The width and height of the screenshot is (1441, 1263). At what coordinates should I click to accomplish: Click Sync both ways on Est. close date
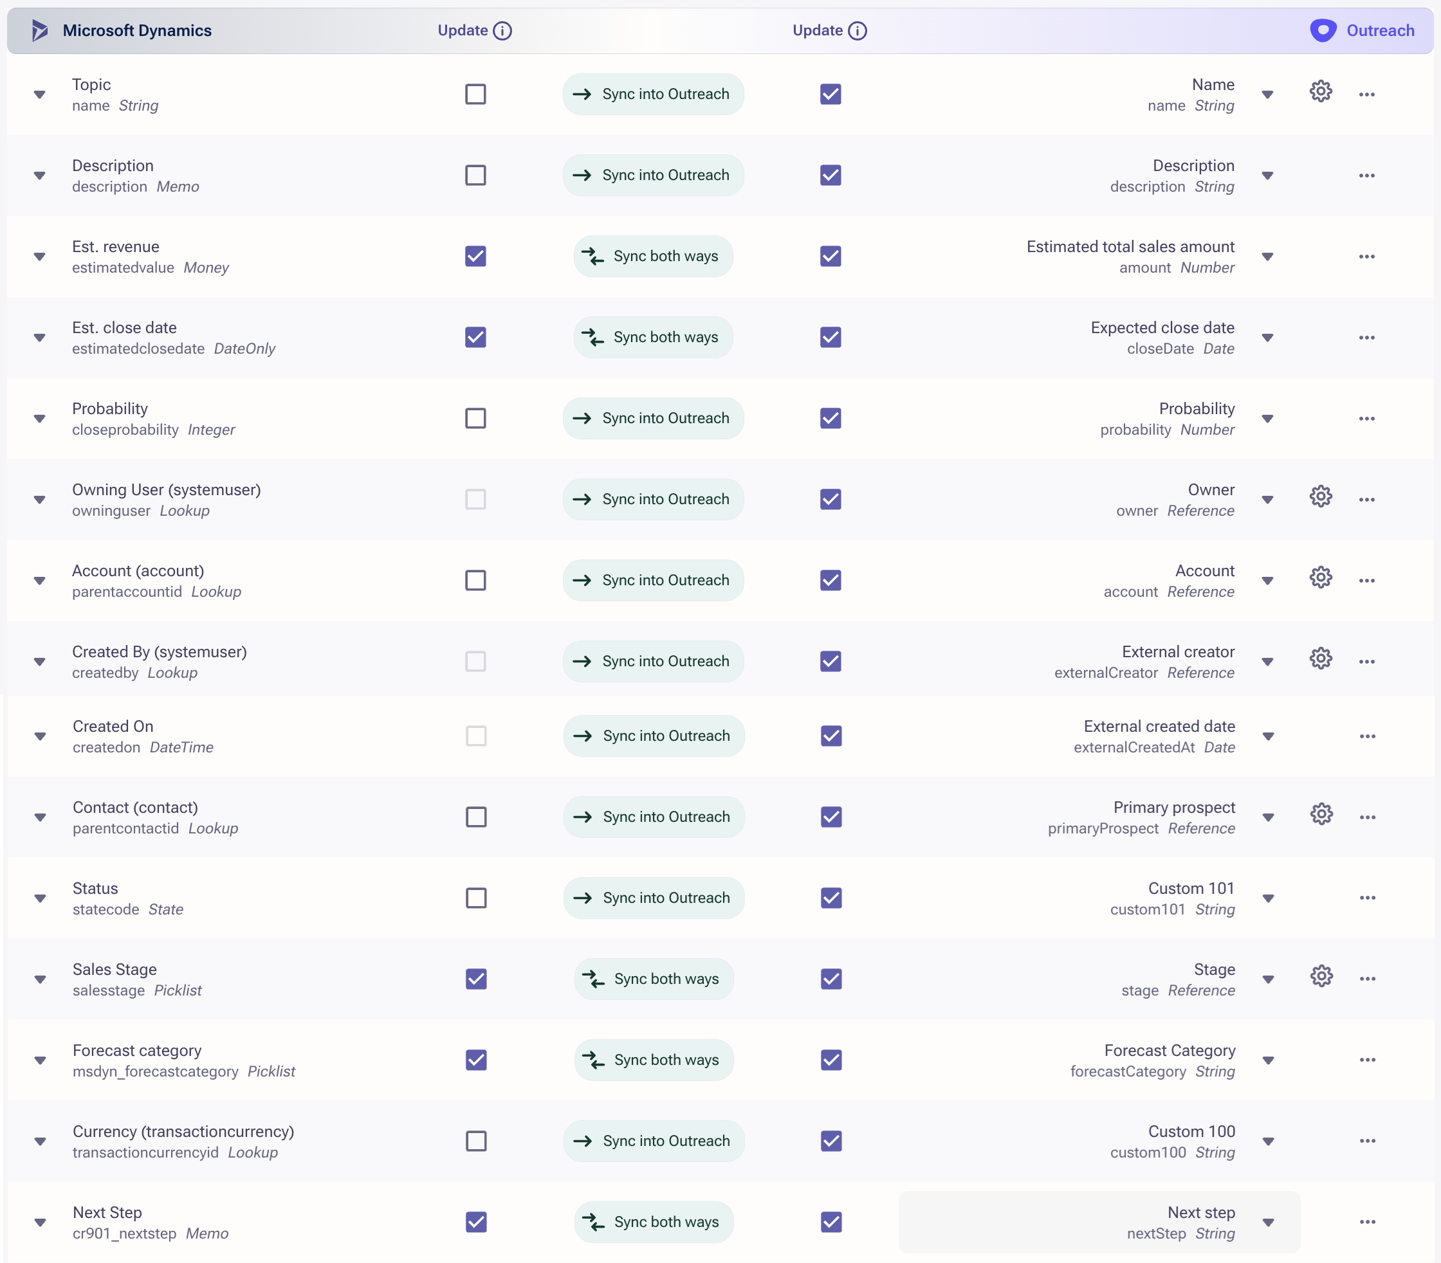(x=653, y=338)
